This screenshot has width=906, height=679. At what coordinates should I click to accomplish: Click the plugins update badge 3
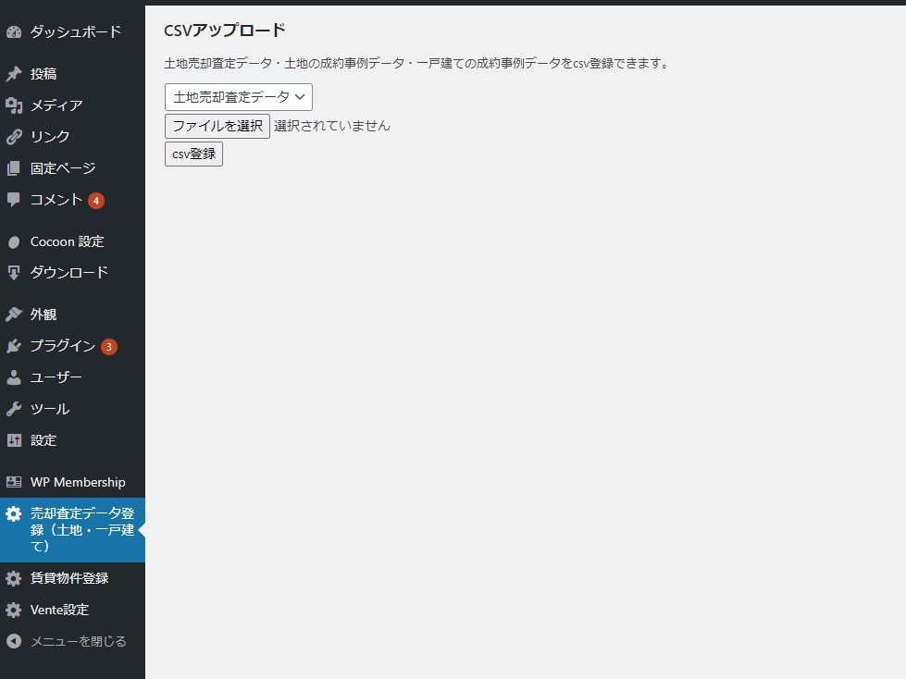point(108,347)
